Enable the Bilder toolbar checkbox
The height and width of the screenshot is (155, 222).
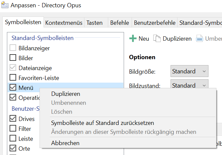click(x=13, y=58)
